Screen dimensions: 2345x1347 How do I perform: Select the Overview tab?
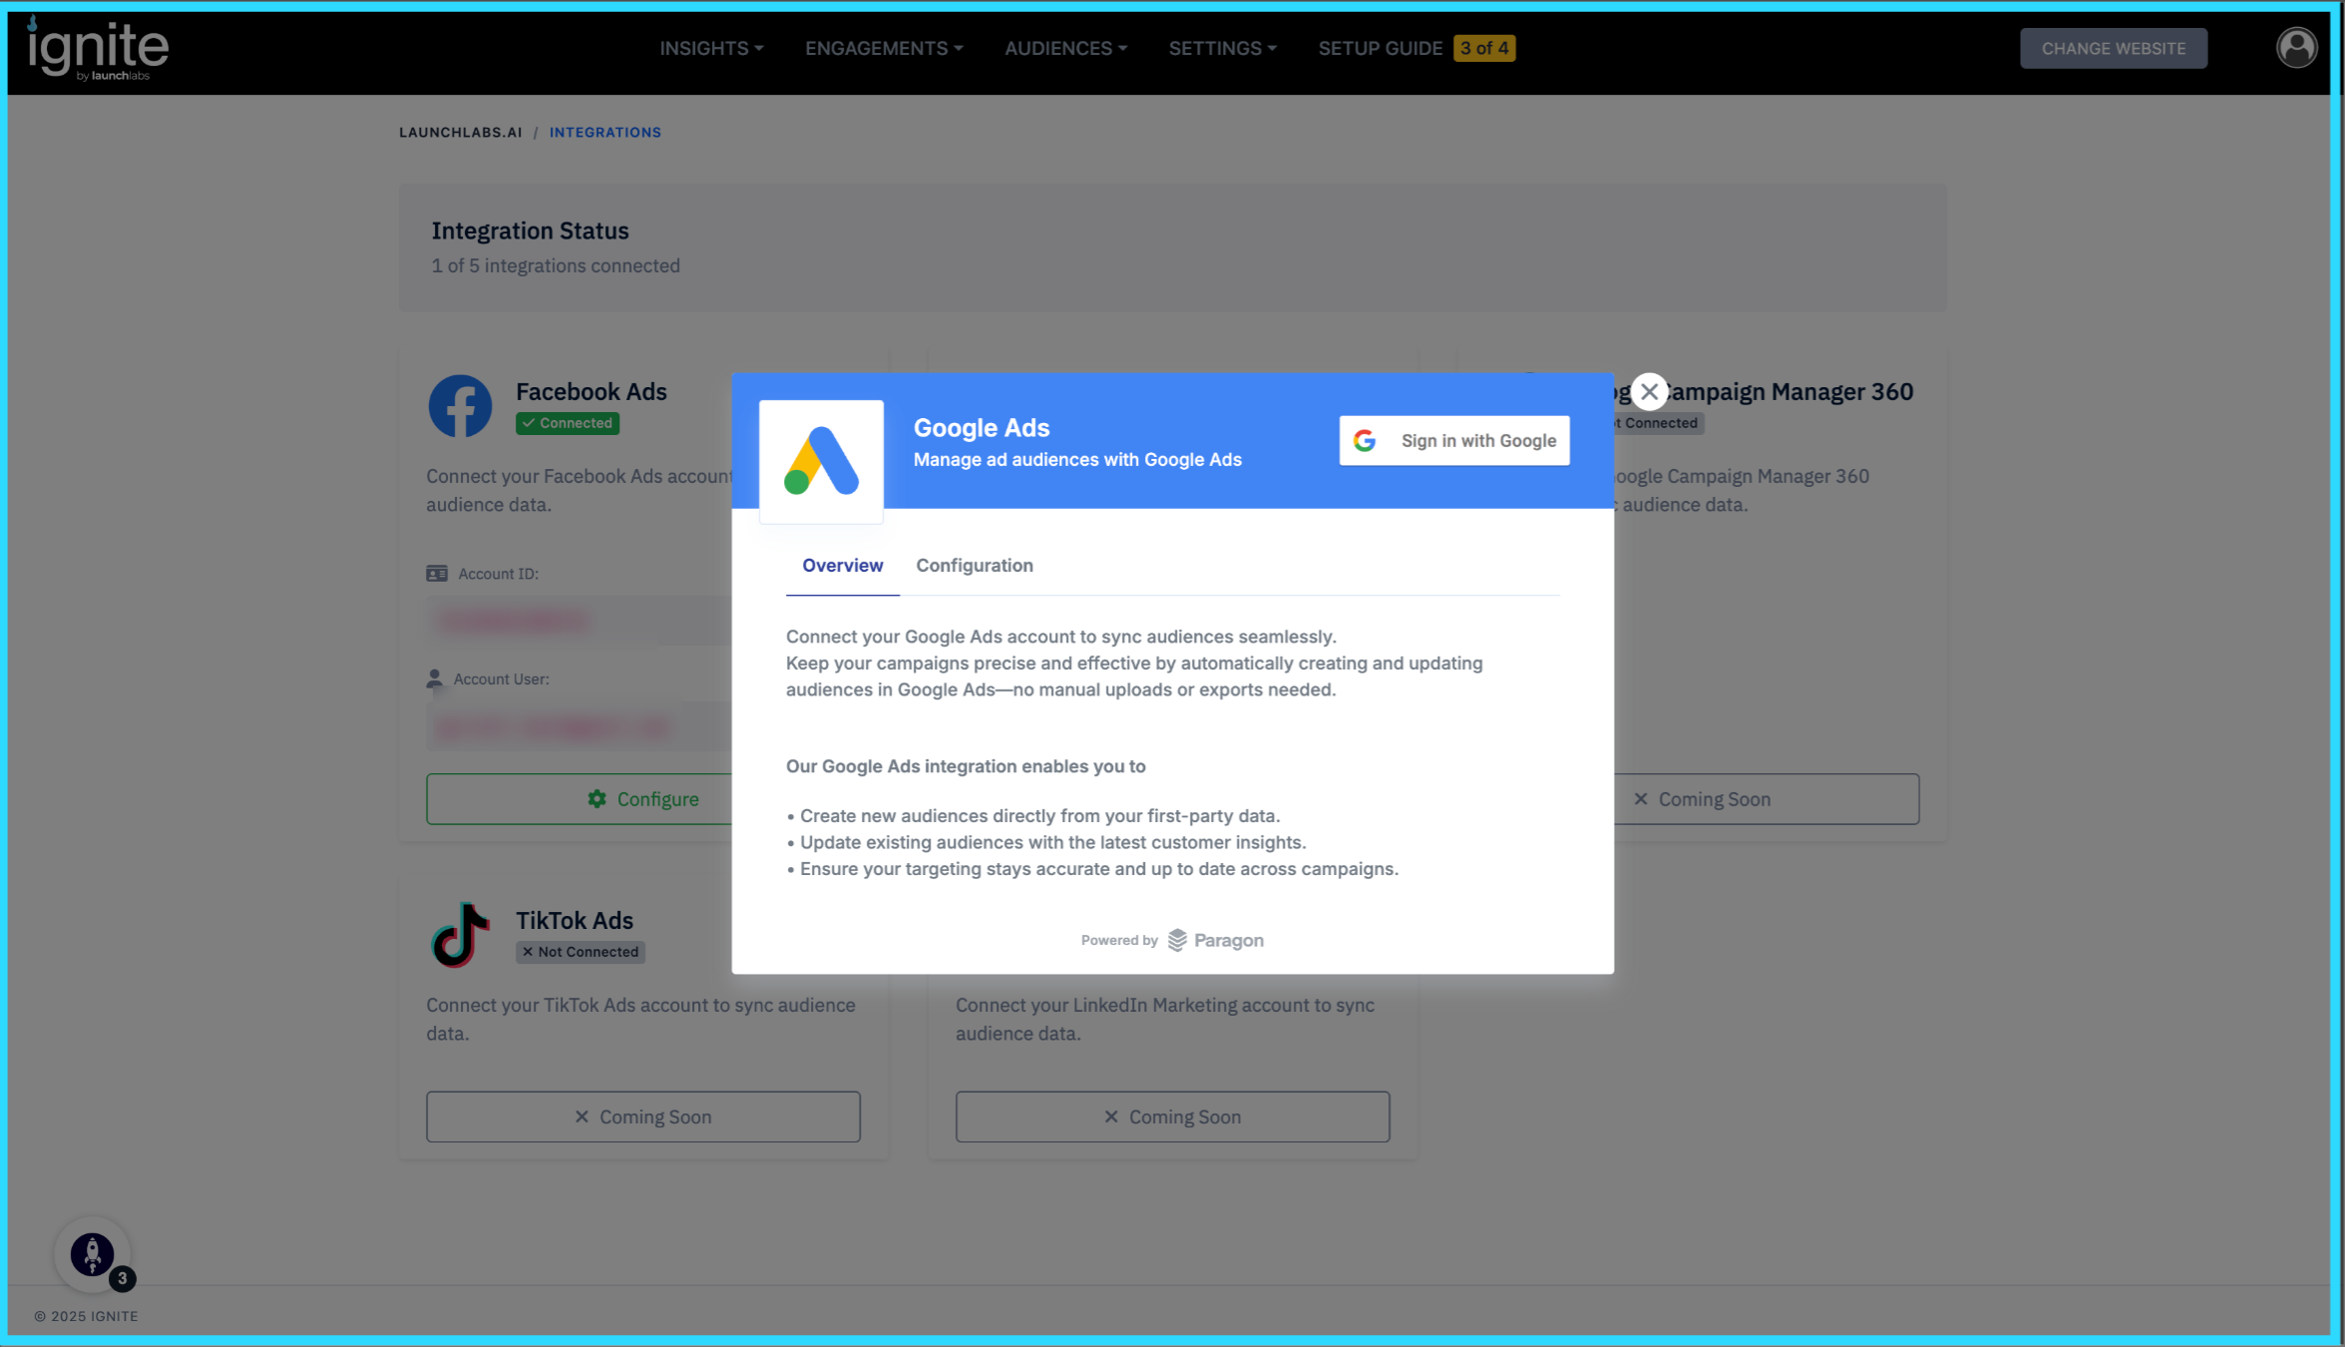tap(842, 566)
